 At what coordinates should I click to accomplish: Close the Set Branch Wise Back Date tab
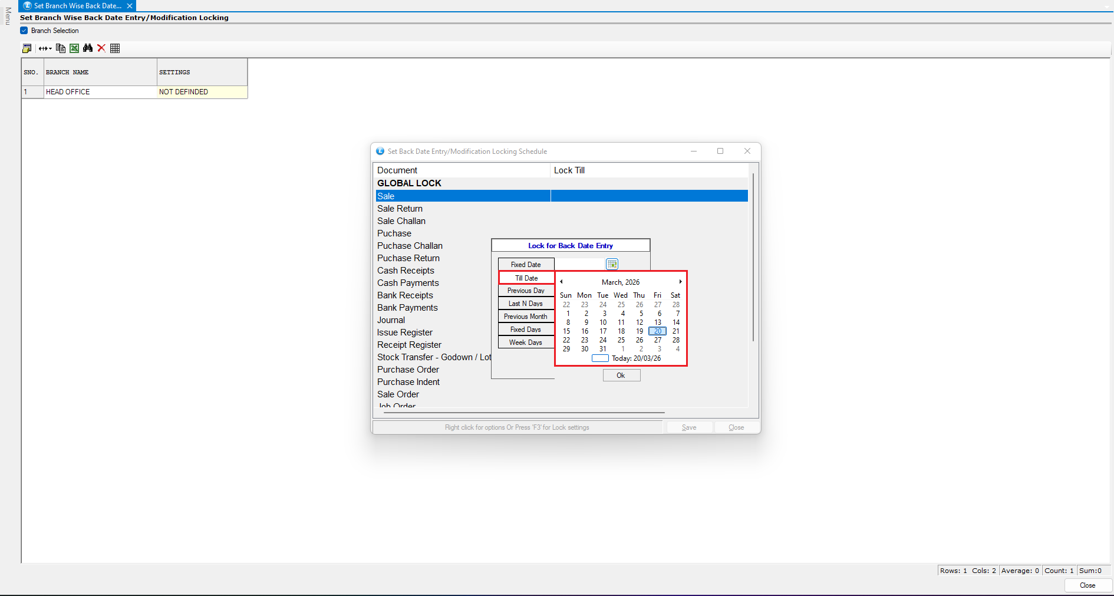pyautogui.click(x=130, y=6)
